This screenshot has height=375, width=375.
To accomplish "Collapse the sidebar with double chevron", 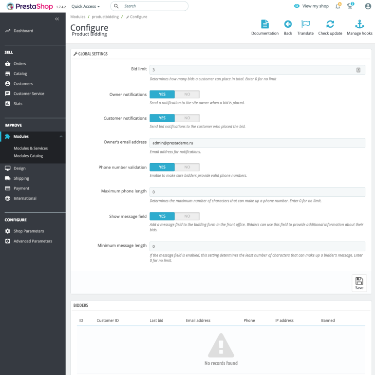I will coord(57,19).
